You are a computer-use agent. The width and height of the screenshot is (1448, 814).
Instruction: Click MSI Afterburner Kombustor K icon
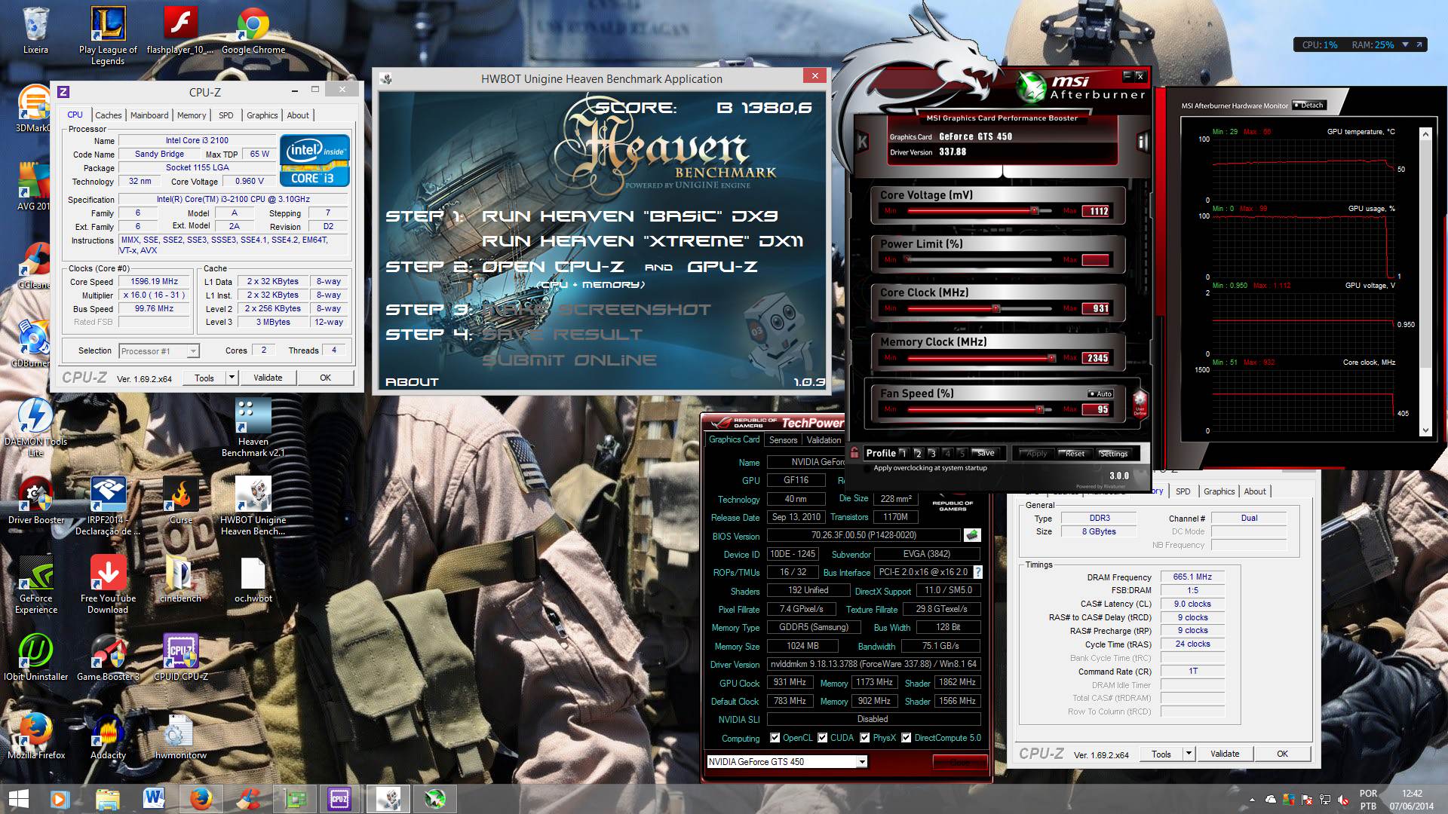coord(862,142)
